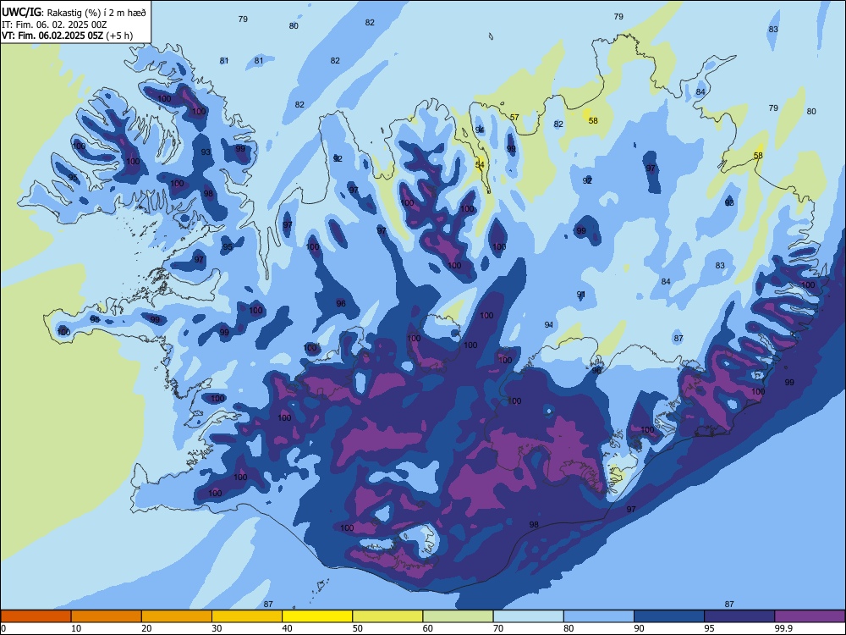The width and height of the screenshot is (846, 635).
Task: Click the init time 'IT: Fim. 06. 02. 2025 00Z'
Action: (54, 25)
